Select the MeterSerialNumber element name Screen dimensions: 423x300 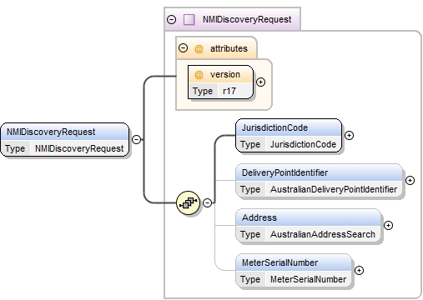[279, 262]
